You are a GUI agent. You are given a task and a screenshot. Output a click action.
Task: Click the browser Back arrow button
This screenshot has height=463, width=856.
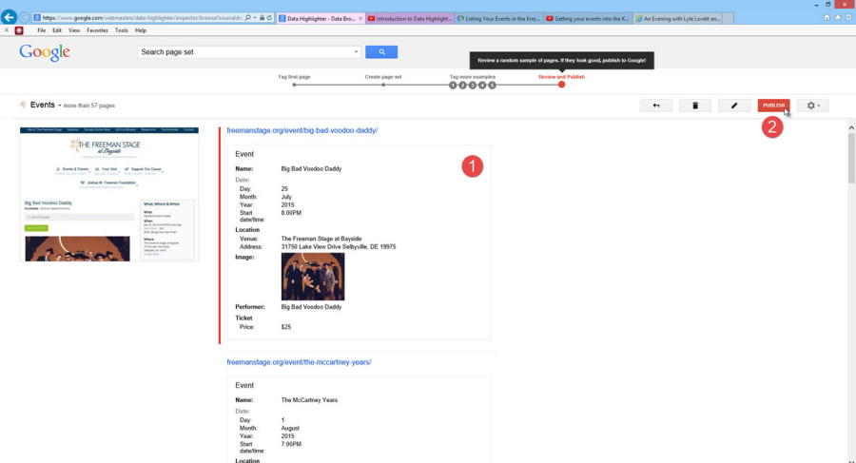coord(9,17)
